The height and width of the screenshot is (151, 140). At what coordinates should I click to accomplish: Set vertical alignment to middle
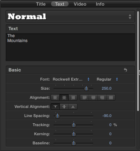click(64, 107)
